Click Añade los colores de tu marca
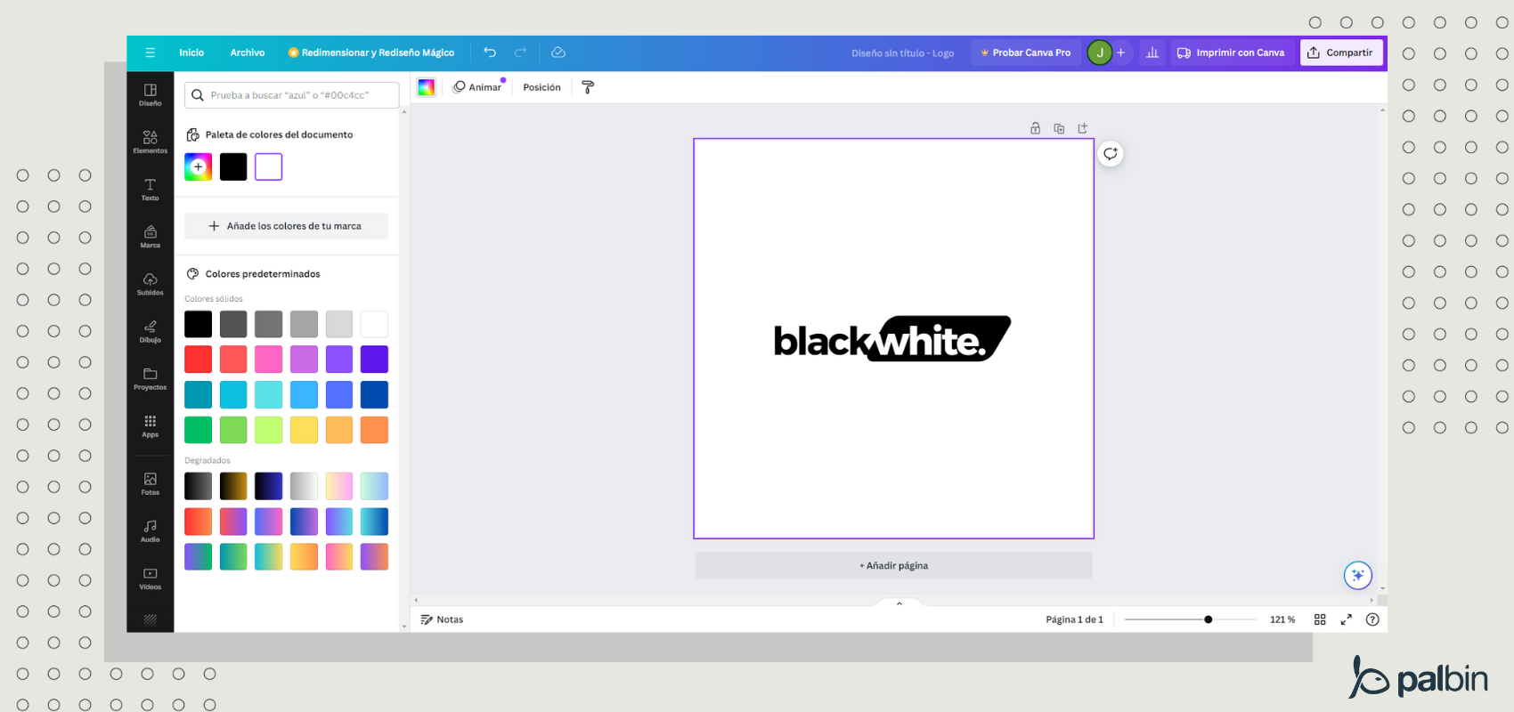This screenshot has height=712, width=1514. point(286,226)
